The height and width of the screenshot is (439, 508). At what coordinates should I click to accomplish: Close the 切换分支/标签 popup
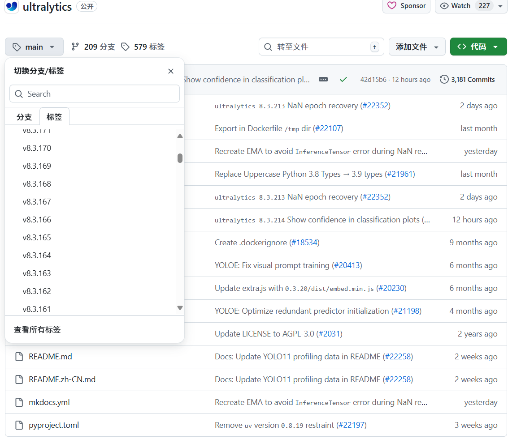click(x=171, y=71)
